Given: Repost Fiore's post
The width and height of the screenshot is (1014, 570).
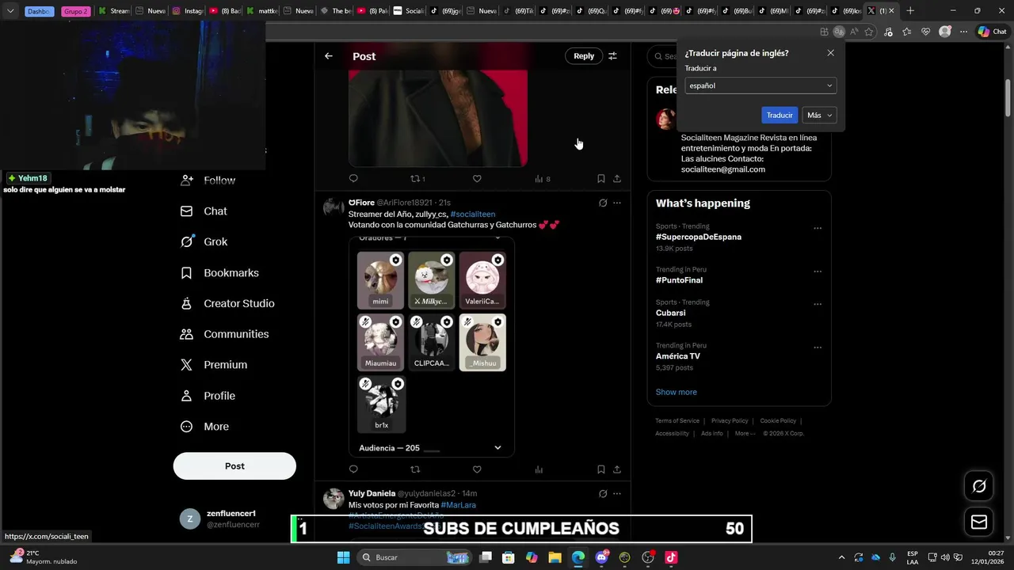Looking at the screenshot, I should pyautogui.click(x=415, y=469).
